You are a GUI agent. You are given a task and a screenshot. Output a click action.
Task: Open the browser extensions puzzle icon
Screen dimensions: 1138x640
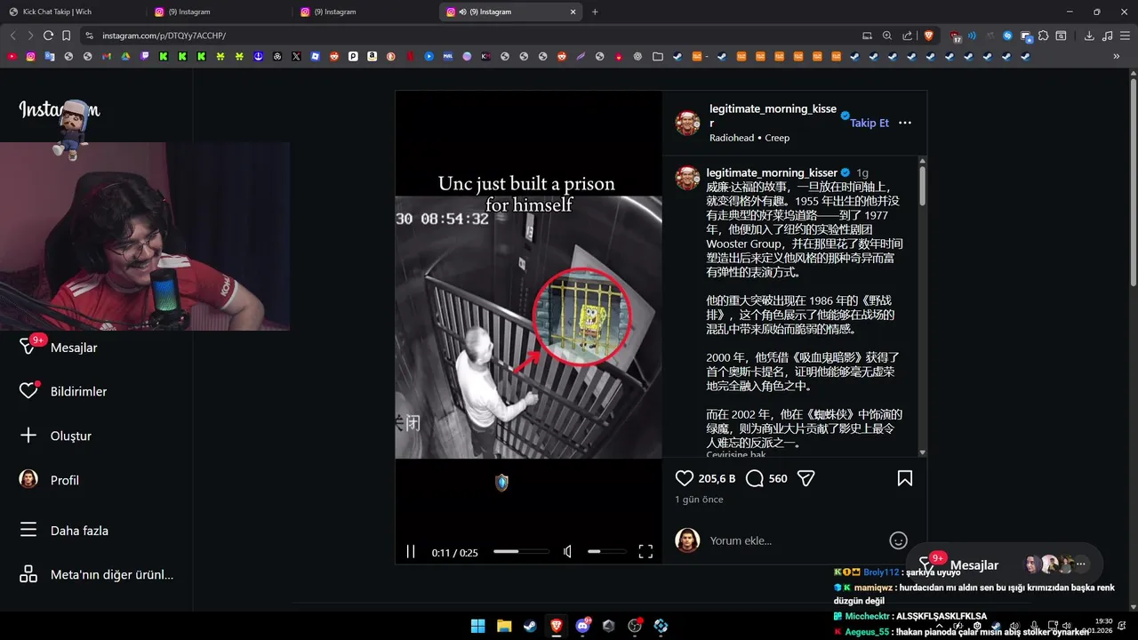pyautogui.click(x=1044, y=36)
